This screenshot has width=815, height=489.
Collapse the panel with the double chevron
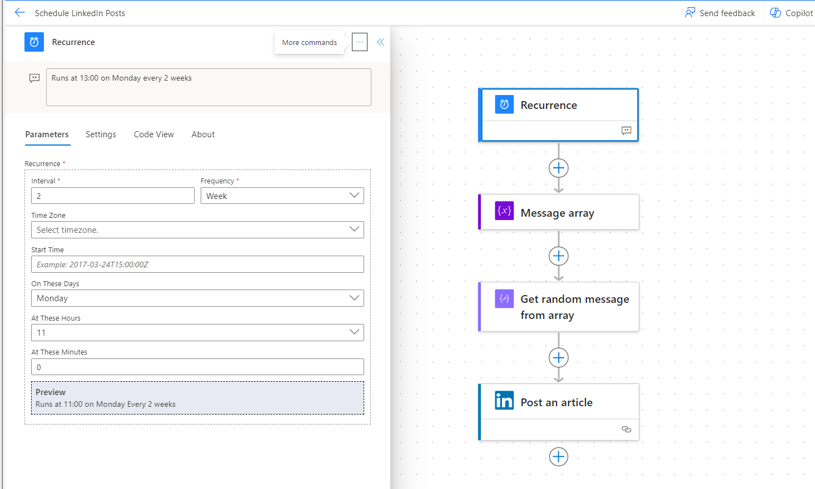pos(380,42)
